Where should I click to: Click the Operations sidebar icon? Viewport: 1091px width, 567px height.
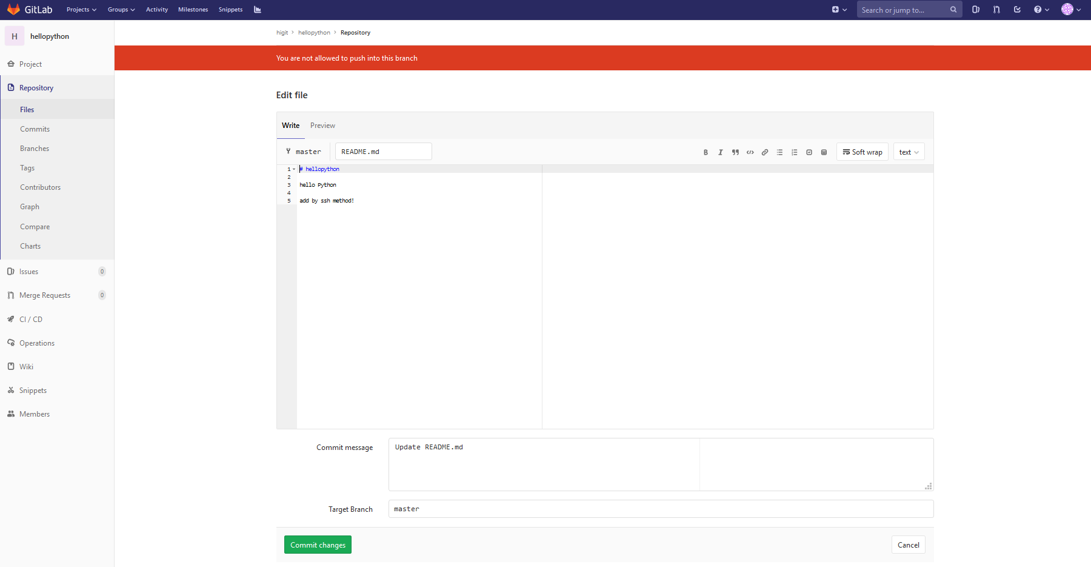pyautogui.click(x=11, y=343)
